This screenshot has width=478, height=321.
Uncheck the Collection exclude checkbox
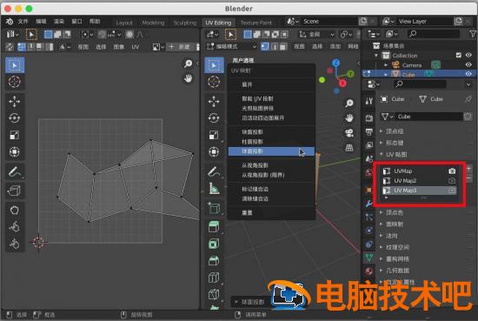(x=459, y=55)
